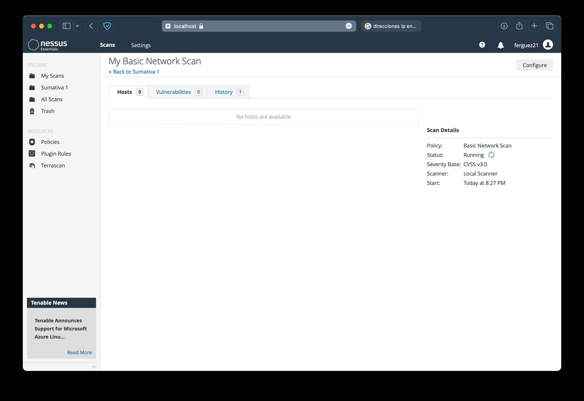Click the padlock icon in address bar
584x401 pixels.
click(x=201, y=26)
